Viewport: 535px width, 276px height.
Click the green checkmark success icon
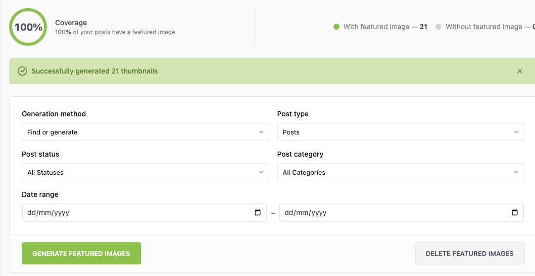coord(22,71)
